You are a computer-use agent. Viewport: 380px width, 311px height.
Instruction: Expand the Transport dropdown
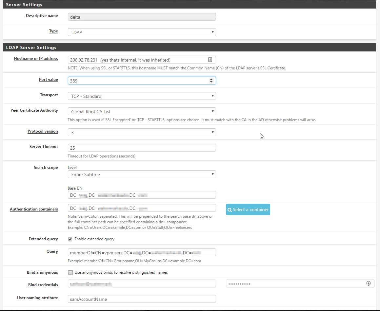point(142,96)
